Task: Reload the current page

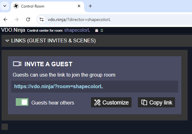Action: point(28,19)
